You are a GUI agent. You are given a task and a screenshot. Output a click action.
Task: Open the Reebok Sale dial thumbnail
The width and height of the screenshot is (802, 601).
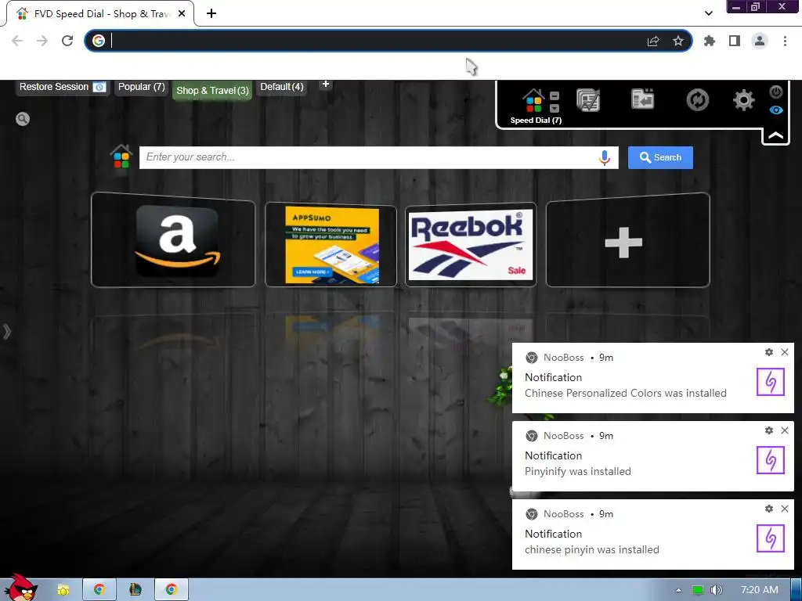pyautogui.click(x=471, y=244)
